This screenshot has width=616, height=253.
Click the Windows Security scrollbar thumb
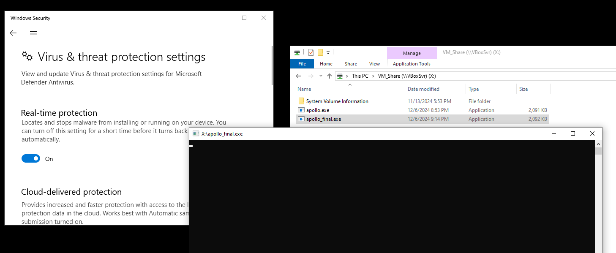(272, 65)
